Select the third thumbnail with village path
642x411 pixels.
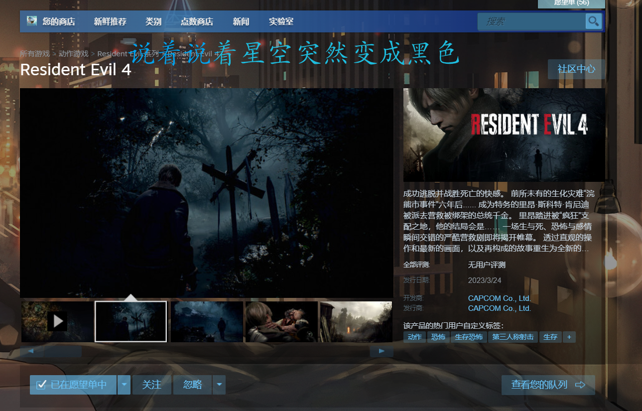tap(207, 321)
